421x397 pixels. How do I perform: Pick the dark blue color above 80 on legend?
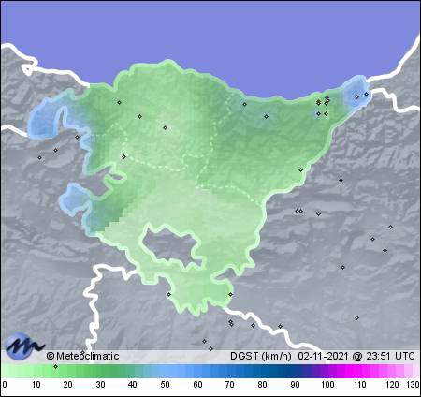(x=262, y=371)
